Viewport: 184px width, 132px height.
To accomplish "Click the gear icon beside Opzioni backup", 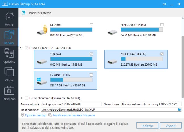I will click(x=22, y=115).
